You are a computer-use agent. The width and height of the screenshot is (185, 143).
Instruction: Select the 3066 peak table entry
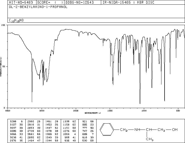coord(16,134)
